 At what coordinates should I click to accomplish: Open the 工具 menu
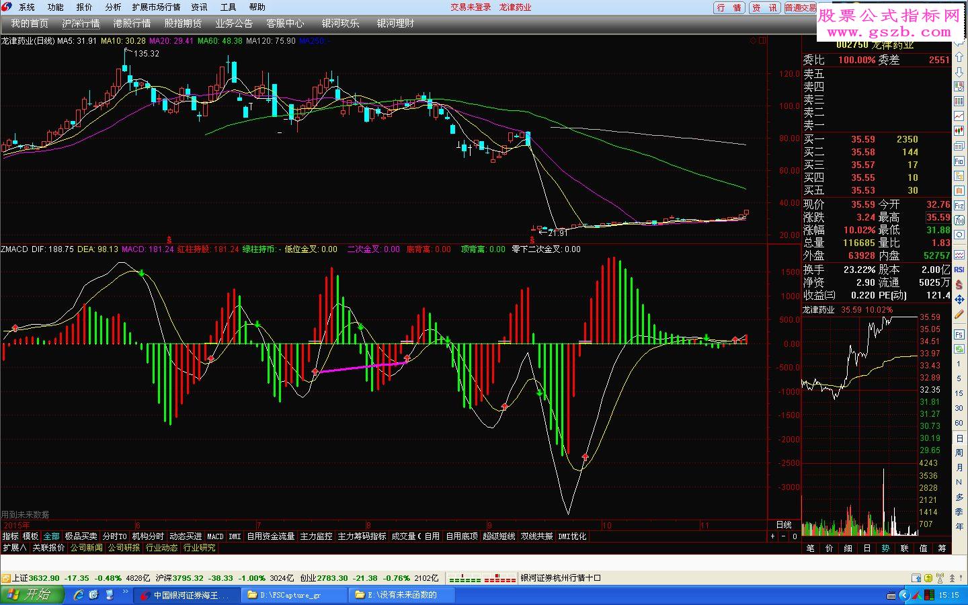pos(229,7)
